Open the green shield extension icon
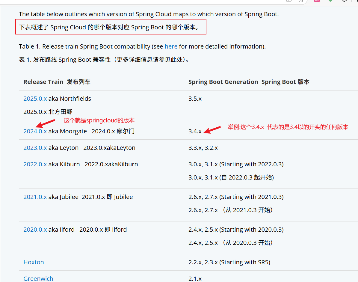 [x=330, y=1]
